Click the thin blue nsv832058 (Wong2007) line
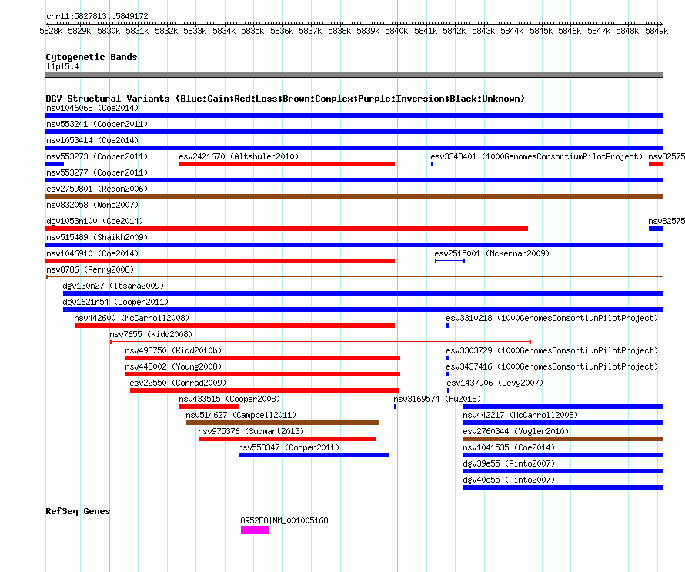Viewport: 685px width, 572px height. (354, 212)
